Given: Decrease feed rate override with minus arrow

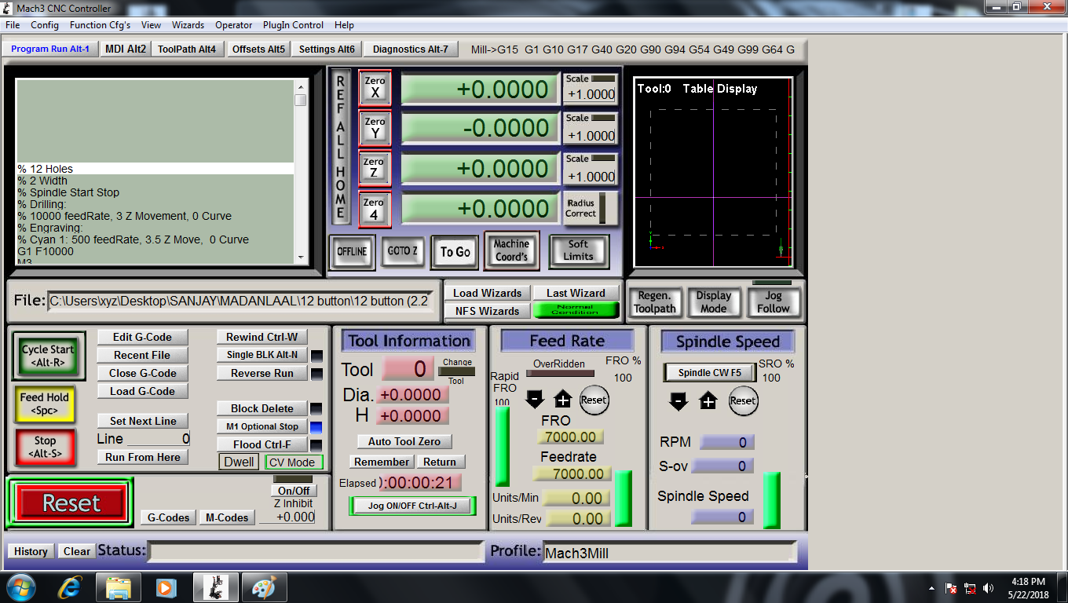Looking at the screenshot, I should click(535, 400).
